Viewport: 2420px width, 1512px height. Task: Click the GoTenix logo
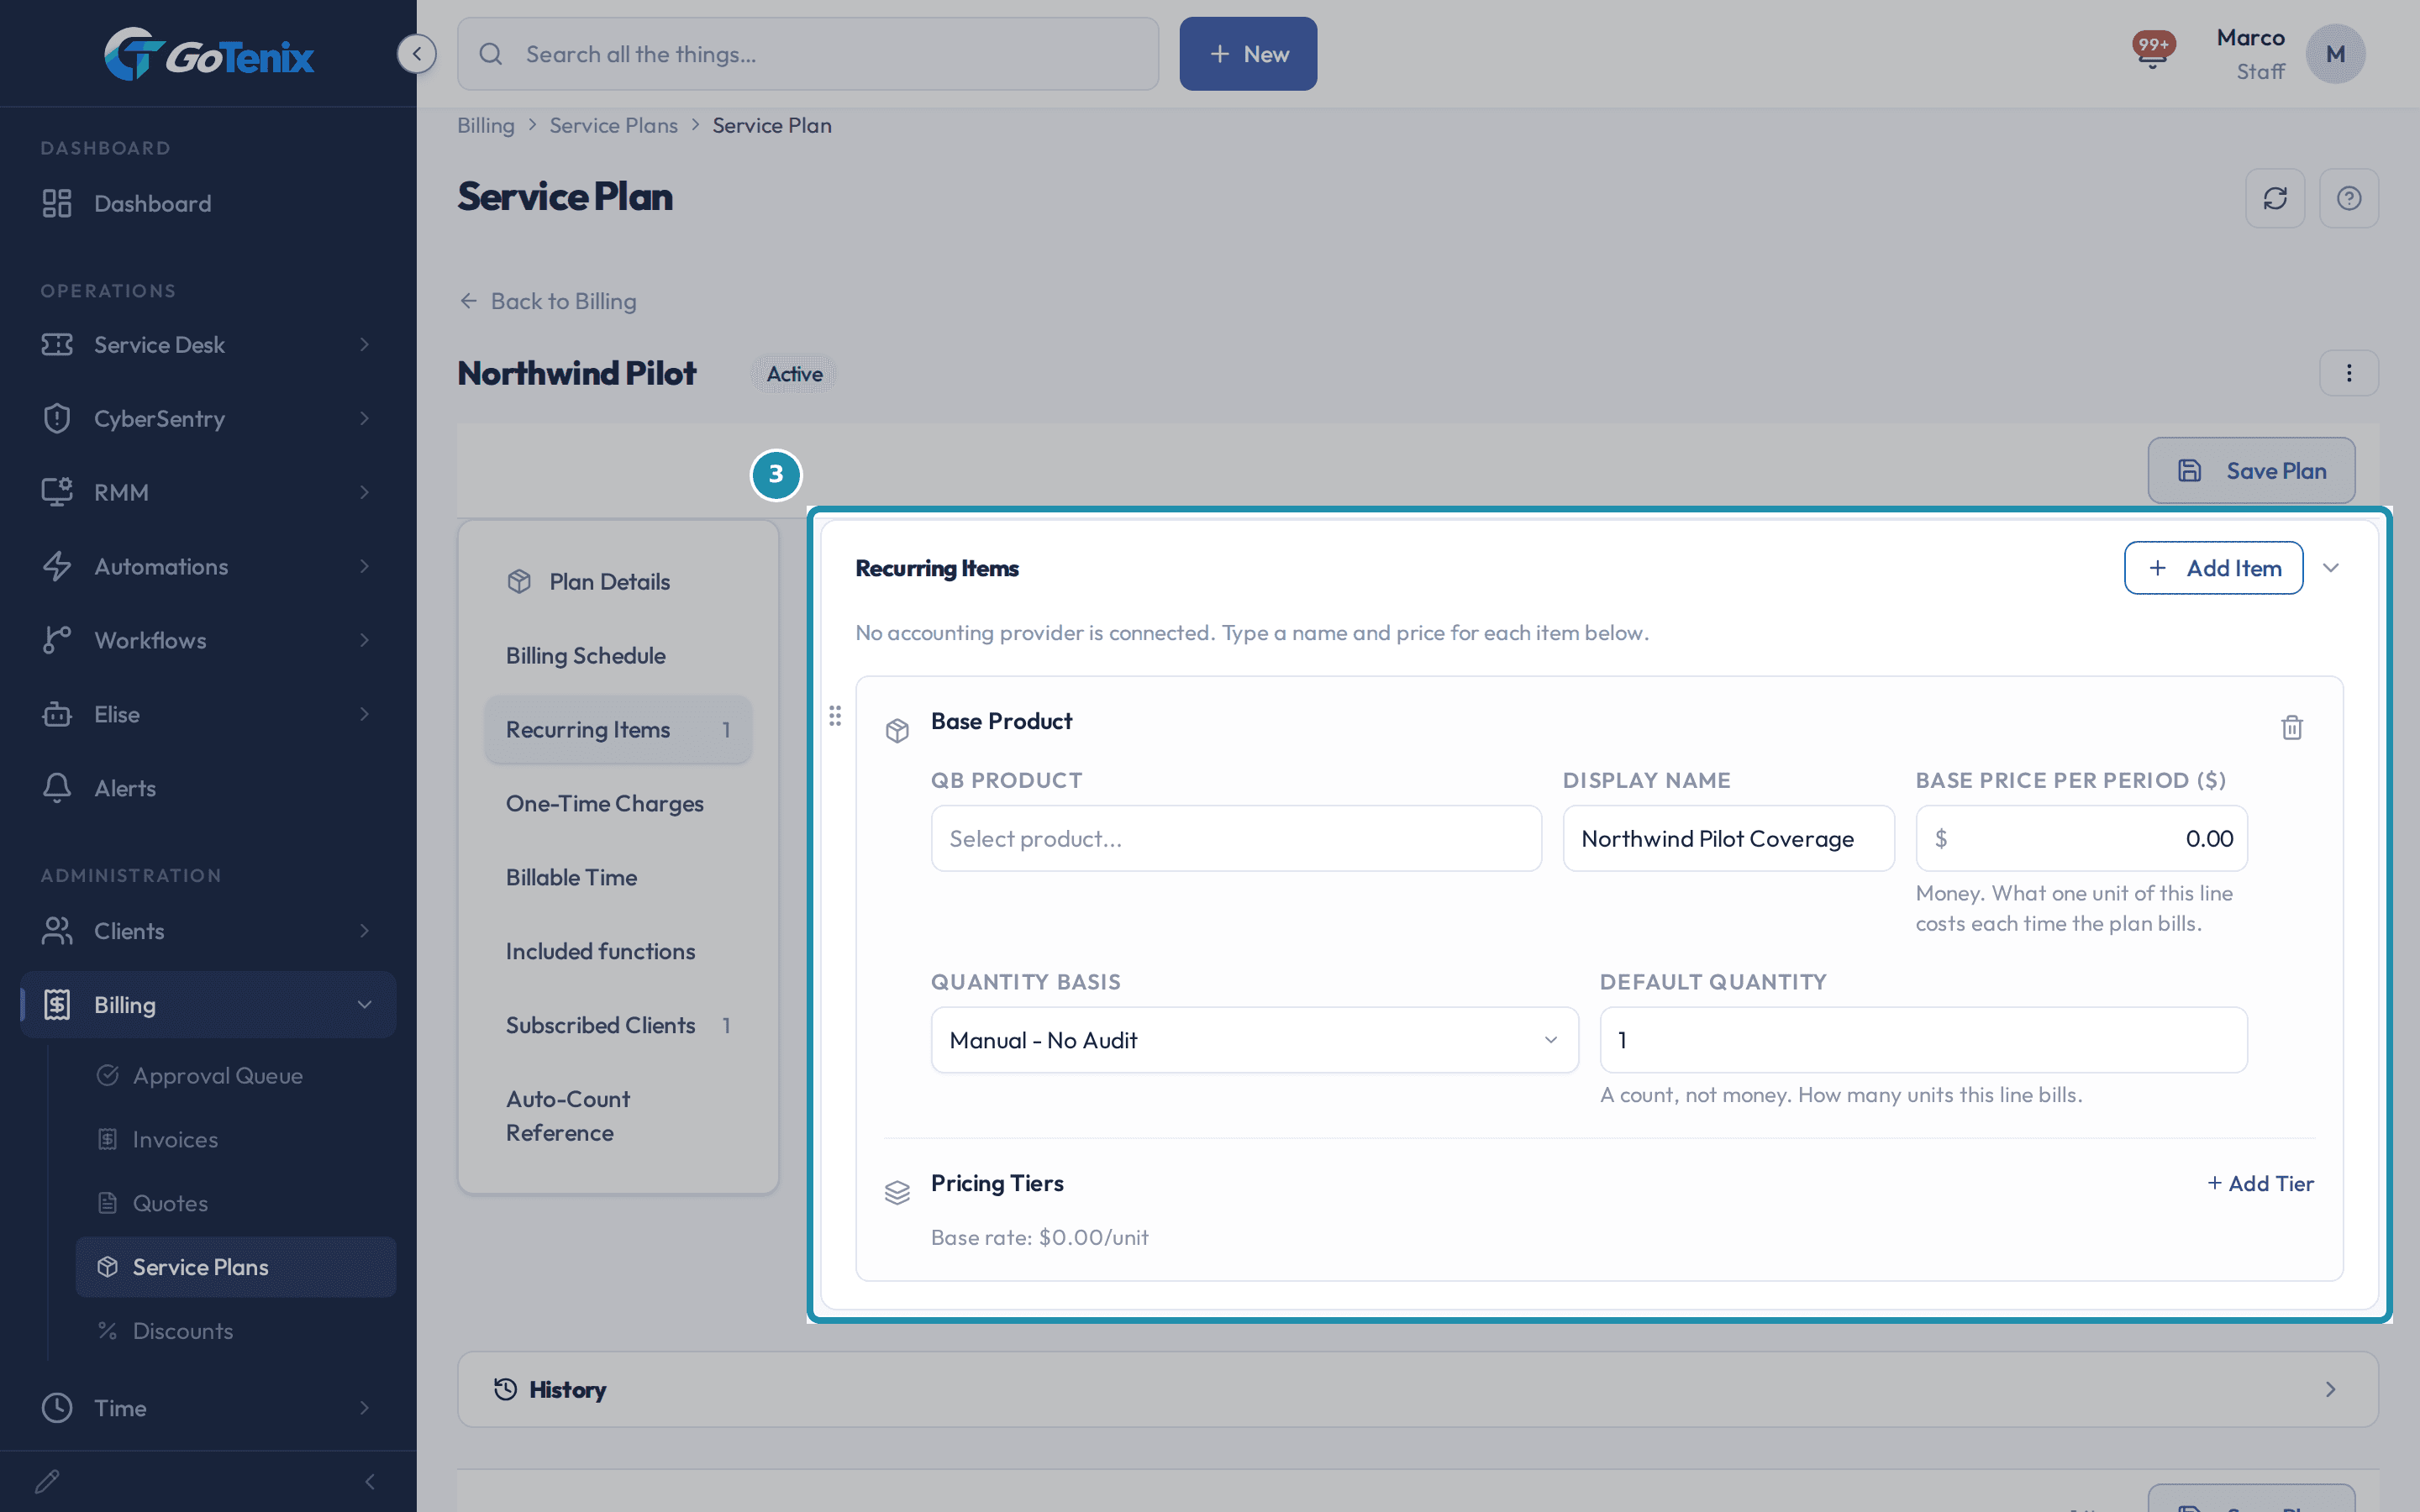(x=209, y=54)
